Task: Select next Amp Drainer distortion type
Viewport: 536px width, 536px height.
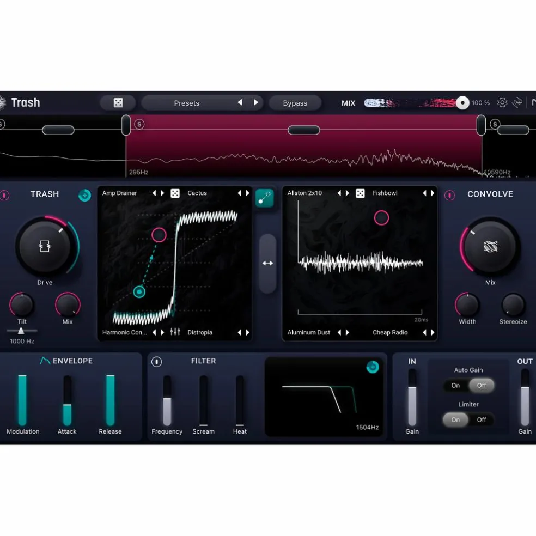Action: (162, 193)
